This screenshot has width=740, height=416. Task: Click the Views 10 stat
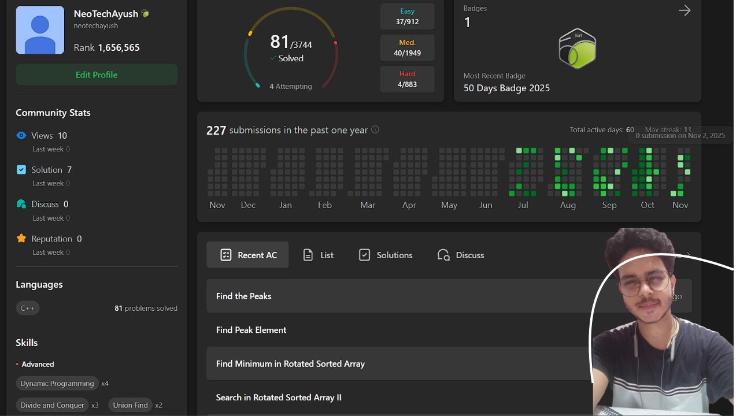click(49, 135)
